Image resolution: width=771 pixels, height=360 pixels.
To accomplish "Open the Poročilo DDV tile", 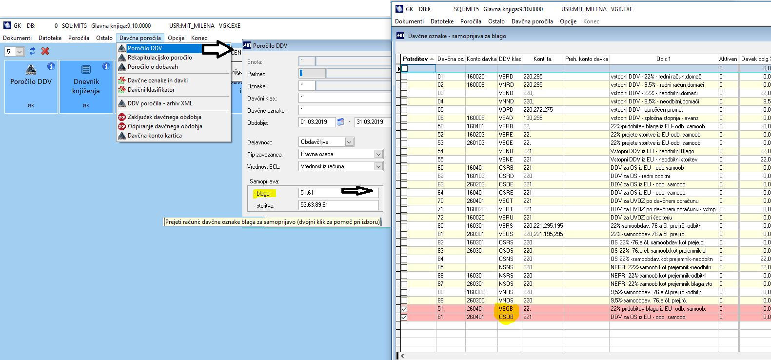I will tap(31, 81).
